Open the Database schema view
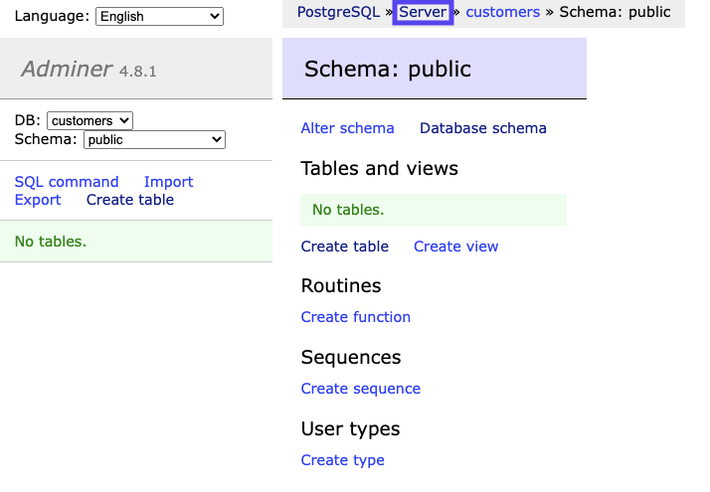 [x=483, y=128]
